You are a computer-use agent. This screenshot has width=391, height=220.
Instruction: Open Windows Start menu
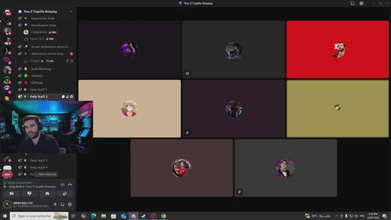tap(5, 216)
